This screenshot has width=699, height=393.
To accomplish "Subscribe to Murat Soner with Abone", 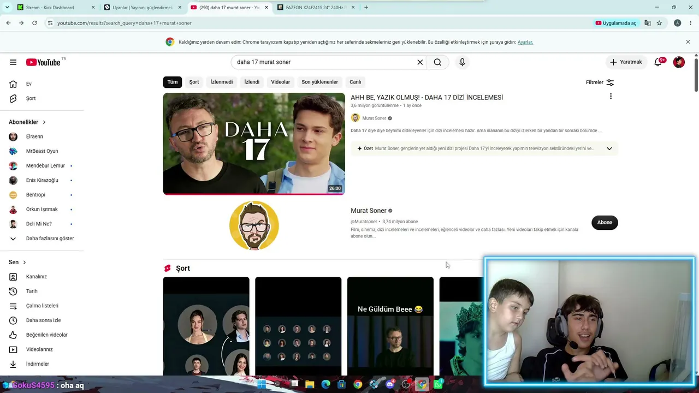I will (605, 222).
